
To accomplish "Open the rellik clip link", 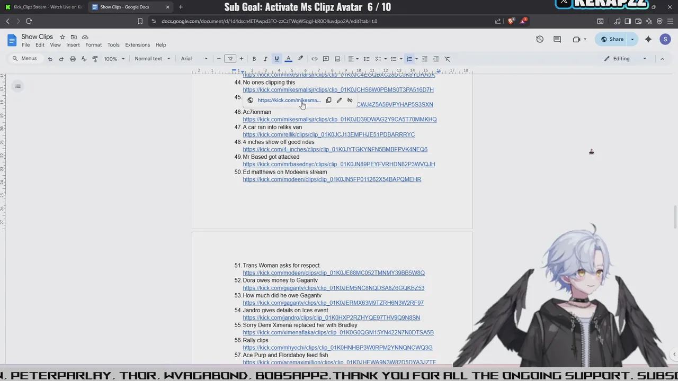I will click(x=328, y=134).
